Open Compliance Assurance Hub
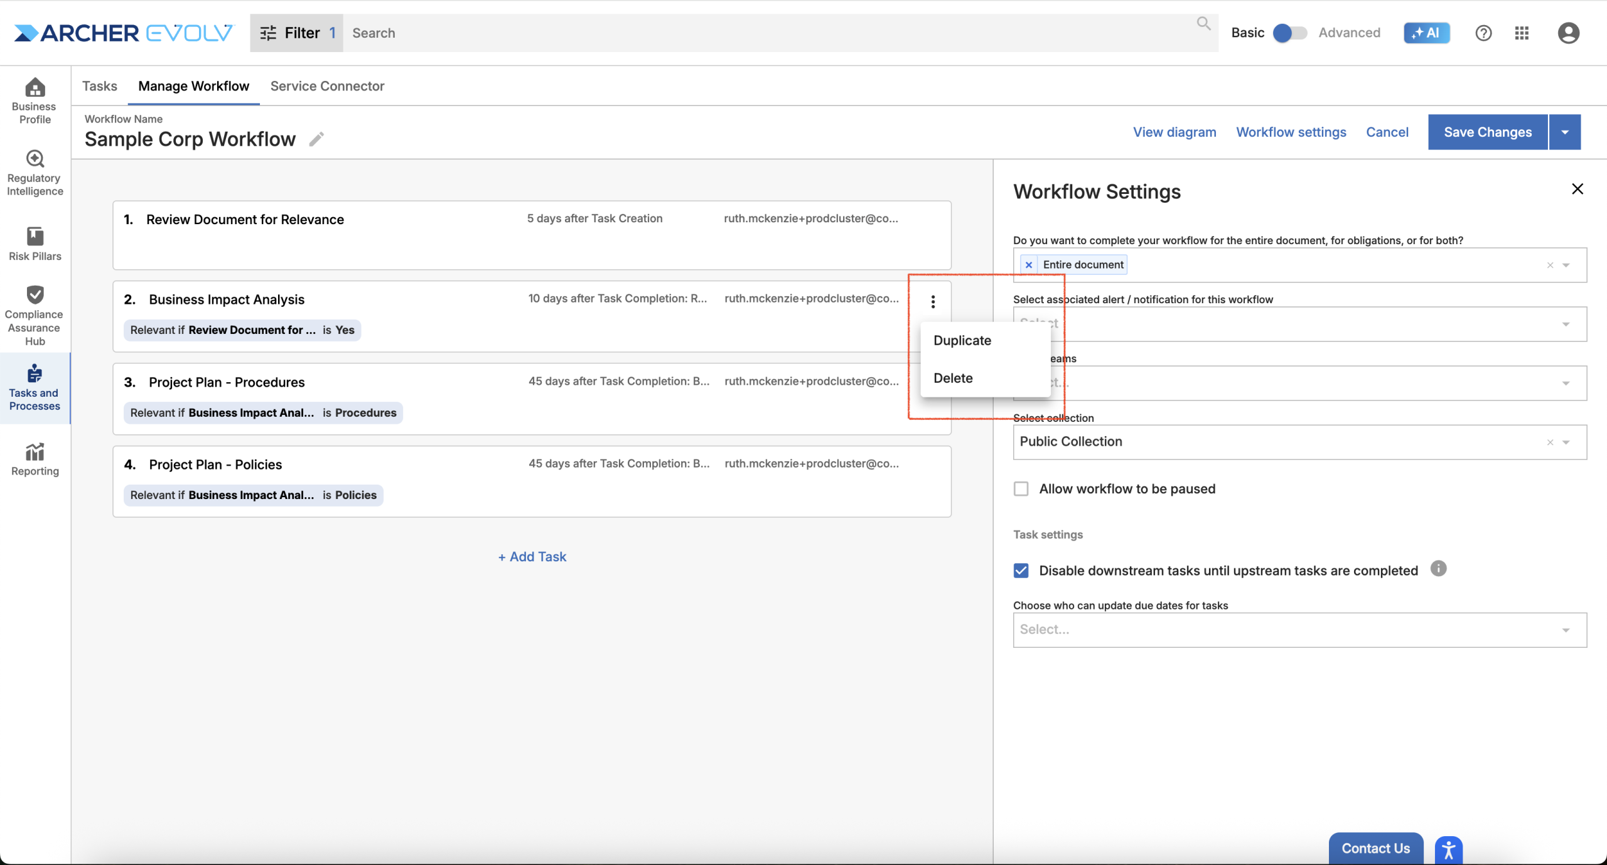Image resolution: width=1607 pixels, height=865 pixels. tap(35, 316)
